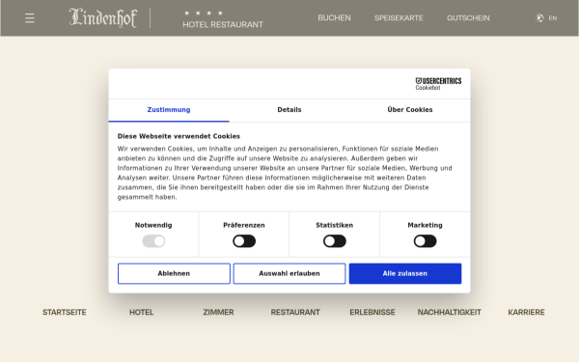579x362 pixels.
Task: Click the Usercentrics Cookiebot logo
Action: pos(438,84)
